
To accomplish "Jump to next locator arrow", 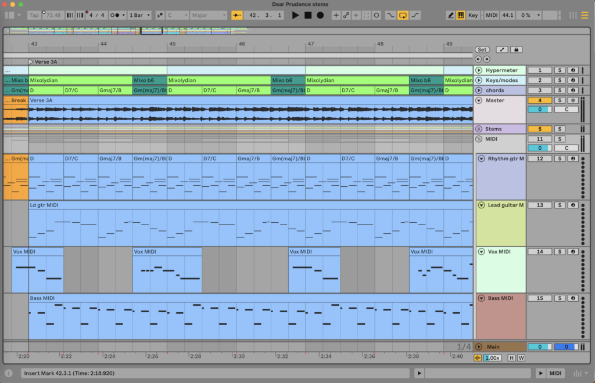I will pyautogui.click(x=486, y=59).
